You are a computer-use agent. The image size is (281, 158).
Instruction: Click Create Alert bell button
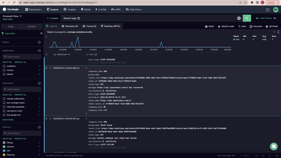226,27
